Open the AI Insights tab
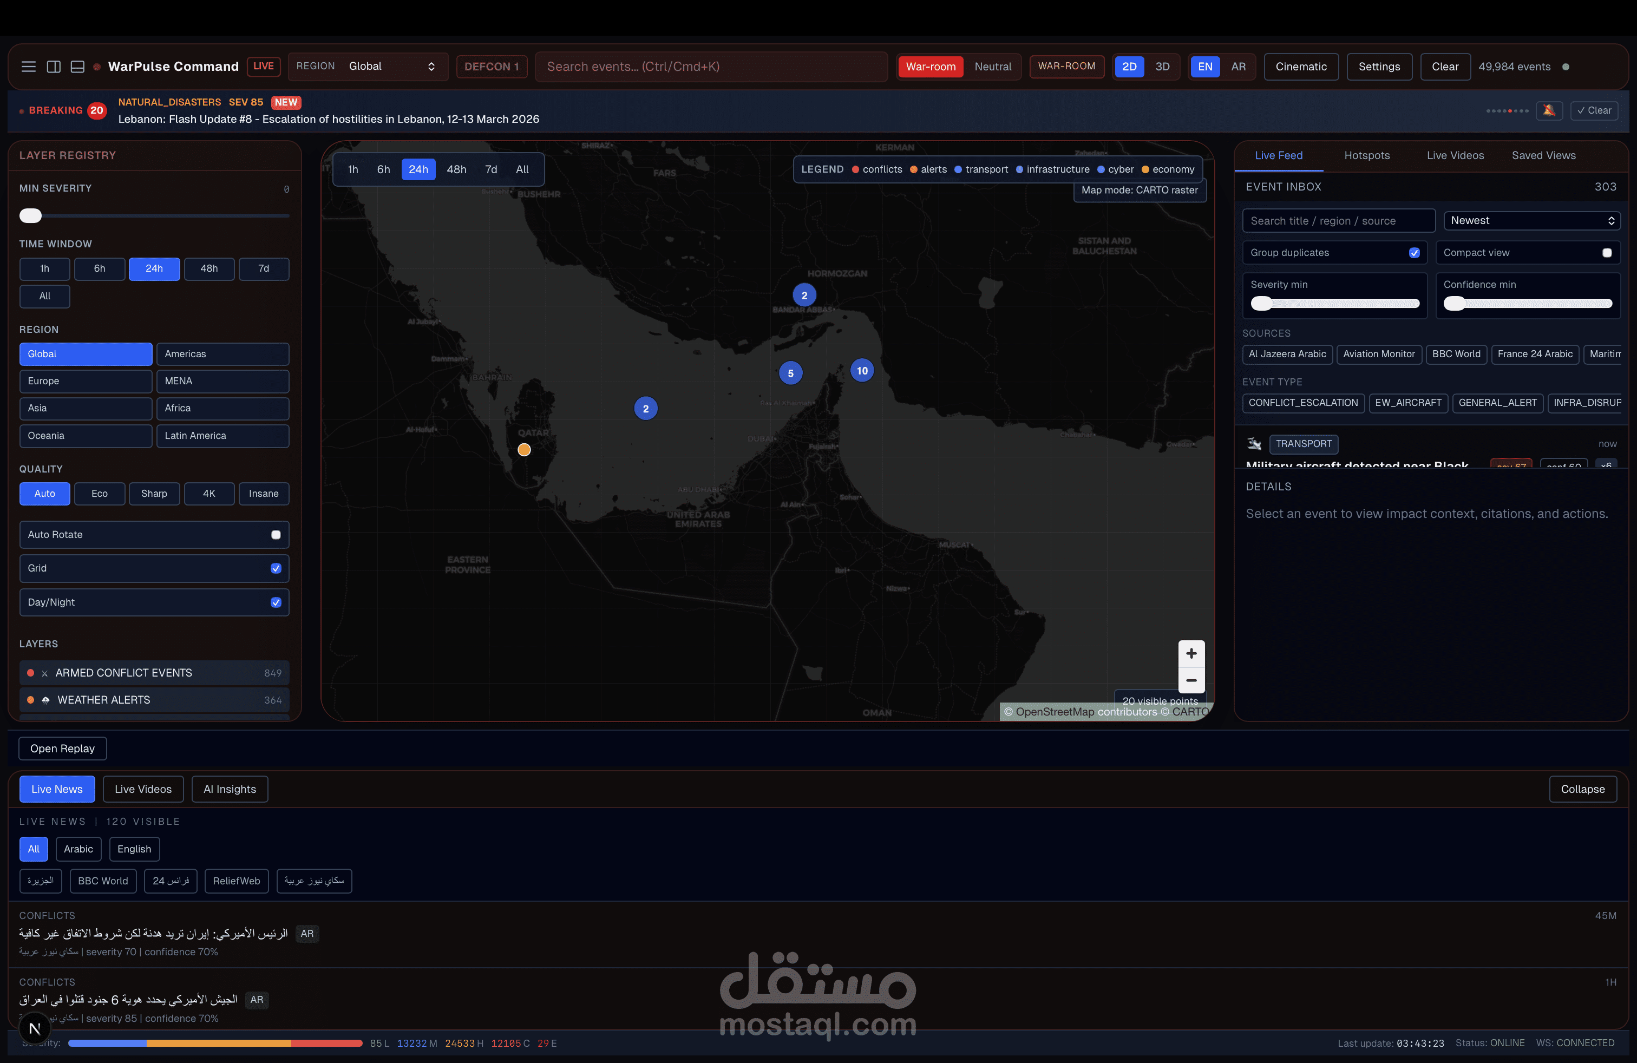Screen dimensions: 1637x1063 coord(230,789)
